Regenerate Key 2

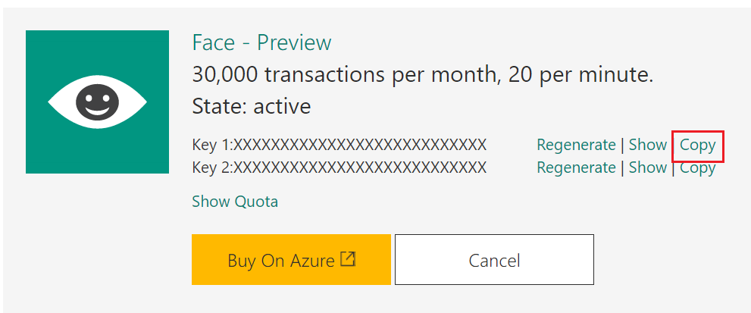(576, 167)
